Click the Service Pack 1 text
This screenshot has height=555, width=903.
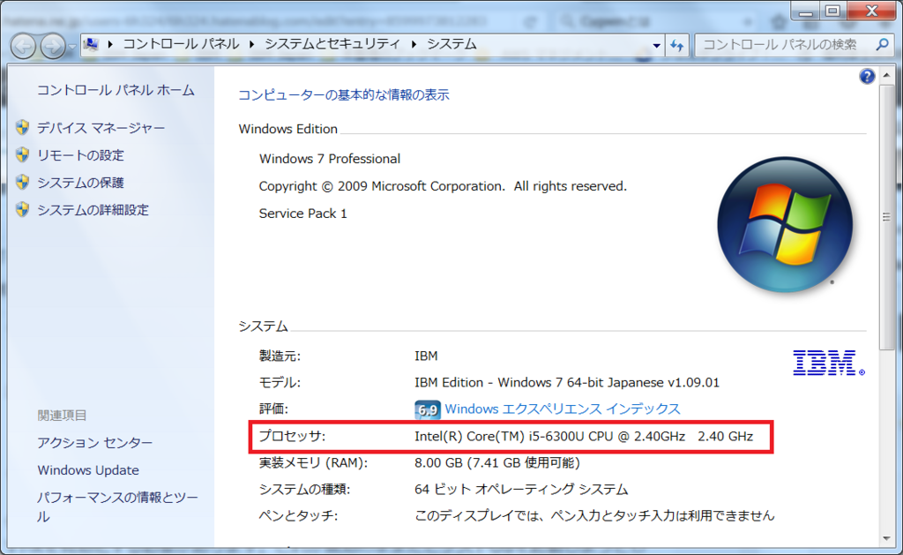pos(303,214)
